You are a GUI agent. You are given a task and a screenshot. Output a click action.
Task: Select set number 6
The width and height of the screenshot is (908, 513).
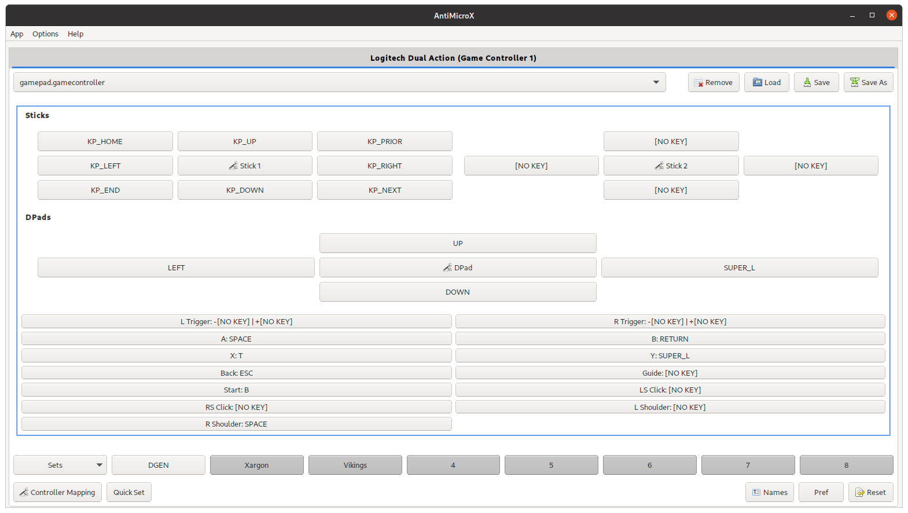[x=650, y=465]
